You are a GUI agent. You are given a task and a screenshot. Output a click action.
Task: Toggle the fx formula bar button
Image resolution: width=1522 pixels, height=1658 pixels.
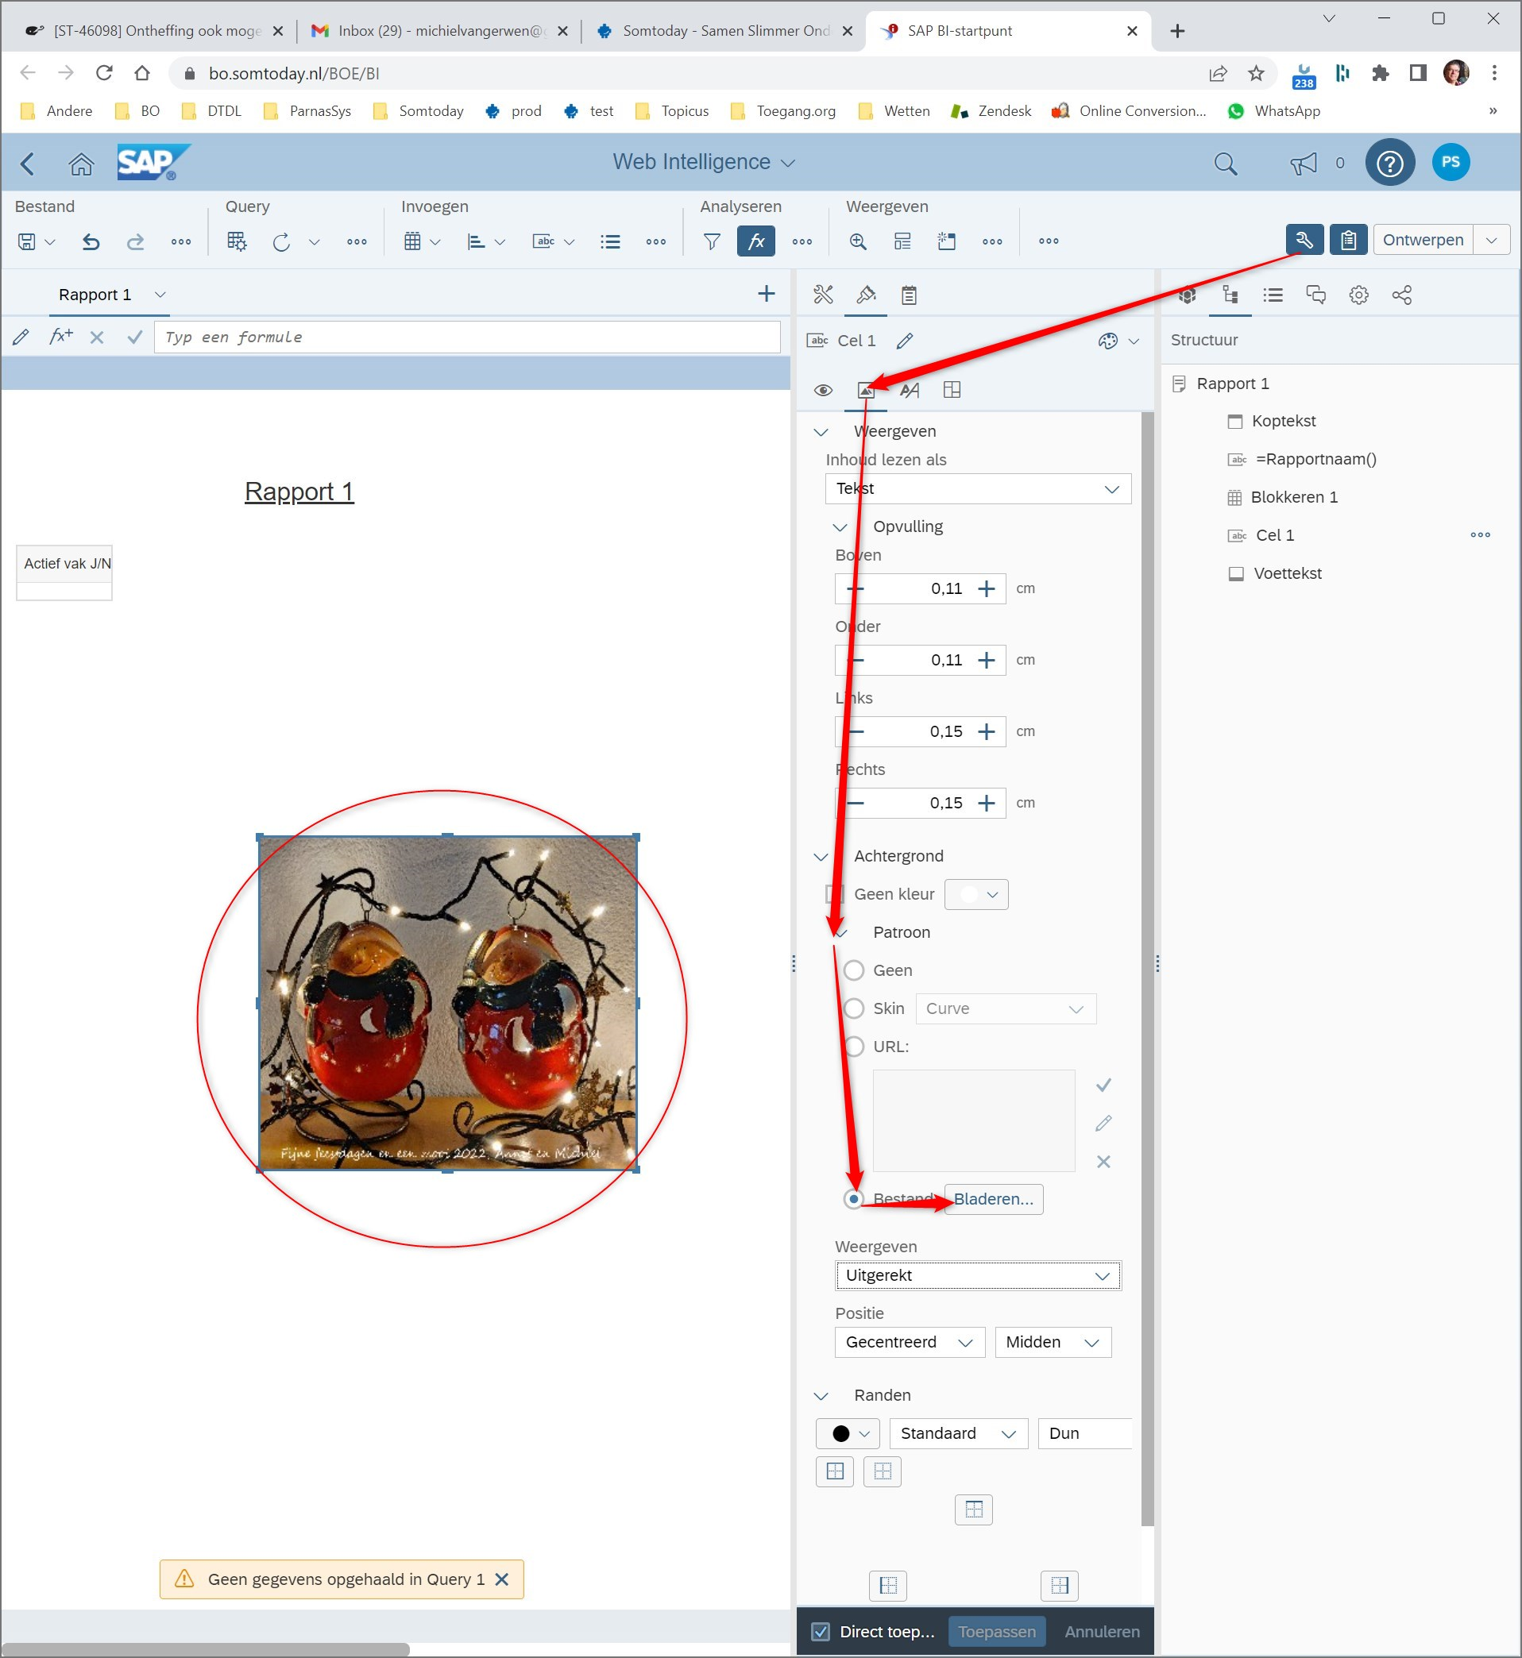756,241
